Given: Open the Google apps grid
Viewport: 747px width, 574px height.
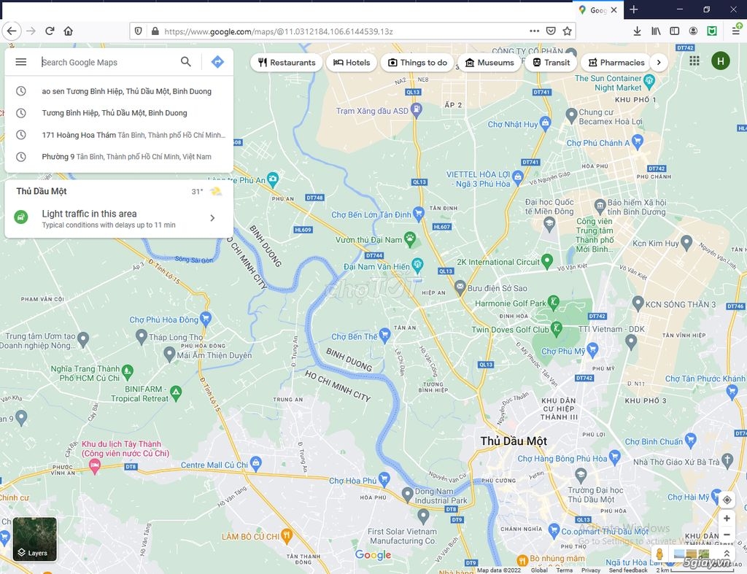Looking at the screenshot, I should [x=694, y=61].
